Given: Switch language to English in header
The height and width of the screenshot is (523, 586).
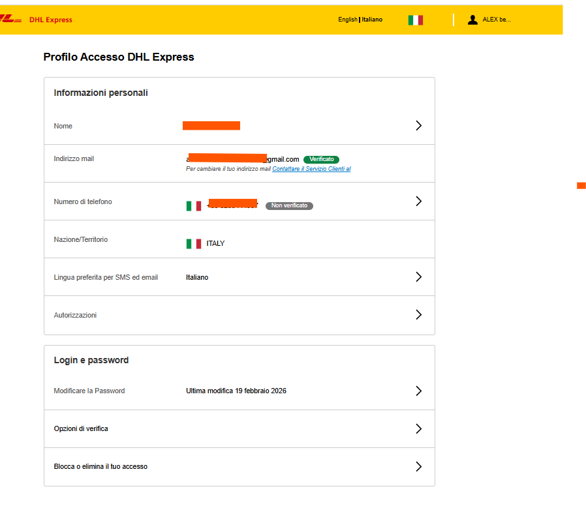Looking at the screenshot, I should pos(348,20).
